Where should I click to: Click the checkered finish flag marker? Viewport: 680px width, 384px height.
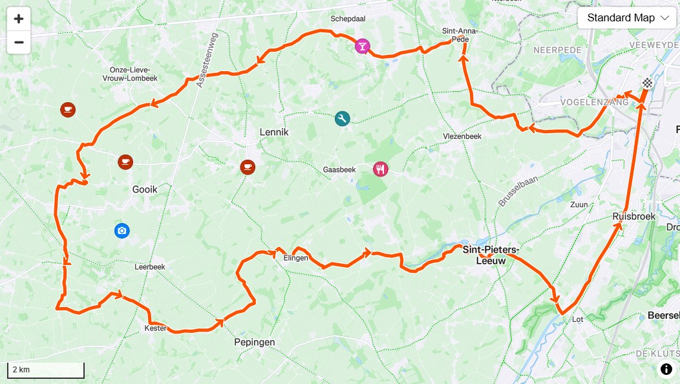(x=648, y=83)
